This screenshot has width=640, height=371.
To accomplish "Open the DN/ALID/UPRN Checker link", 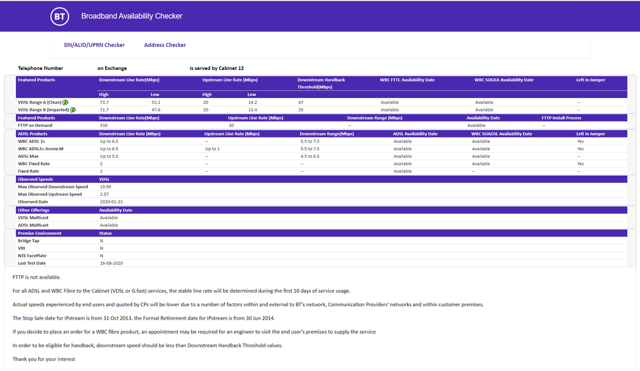I will pos(94,45).
